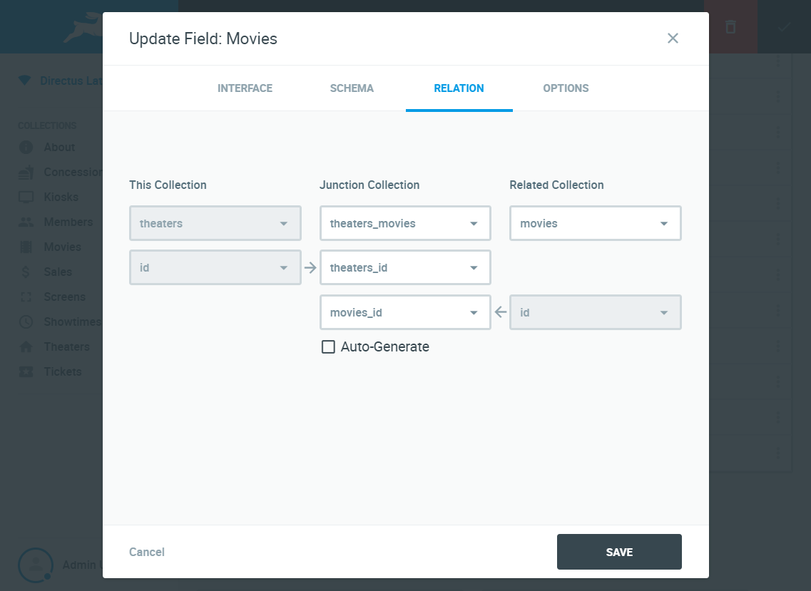
Task: Click the Concessions food icon
Action: [x=26, y=173]
